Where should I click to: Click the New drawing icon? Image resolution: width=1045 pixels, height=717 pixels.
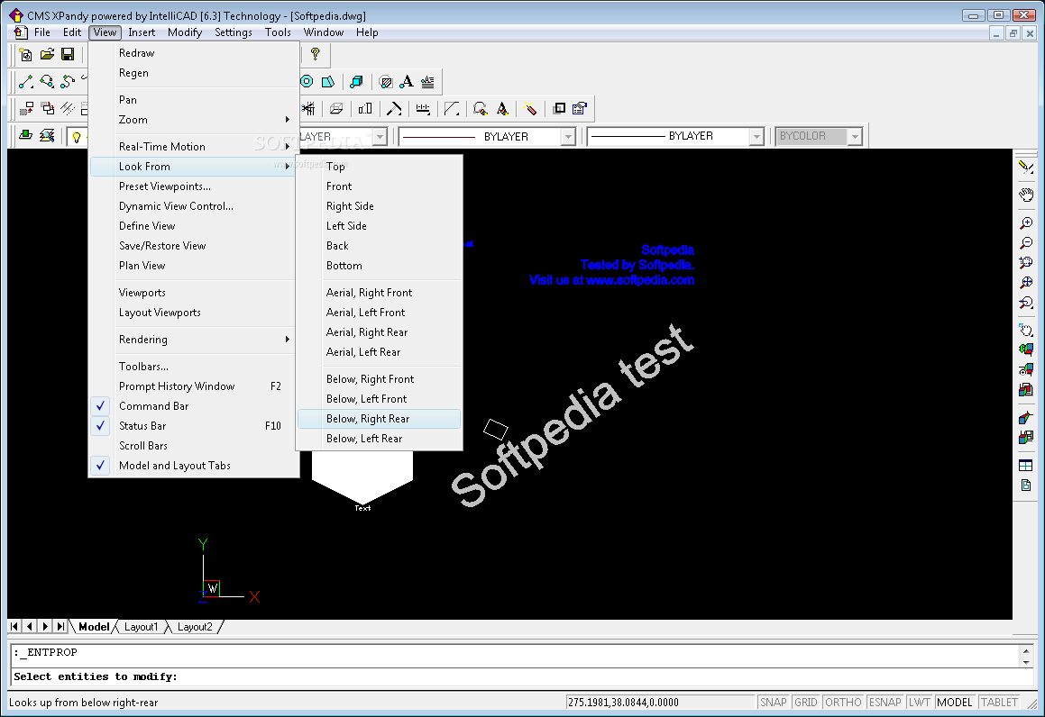(x=26, y=55)
